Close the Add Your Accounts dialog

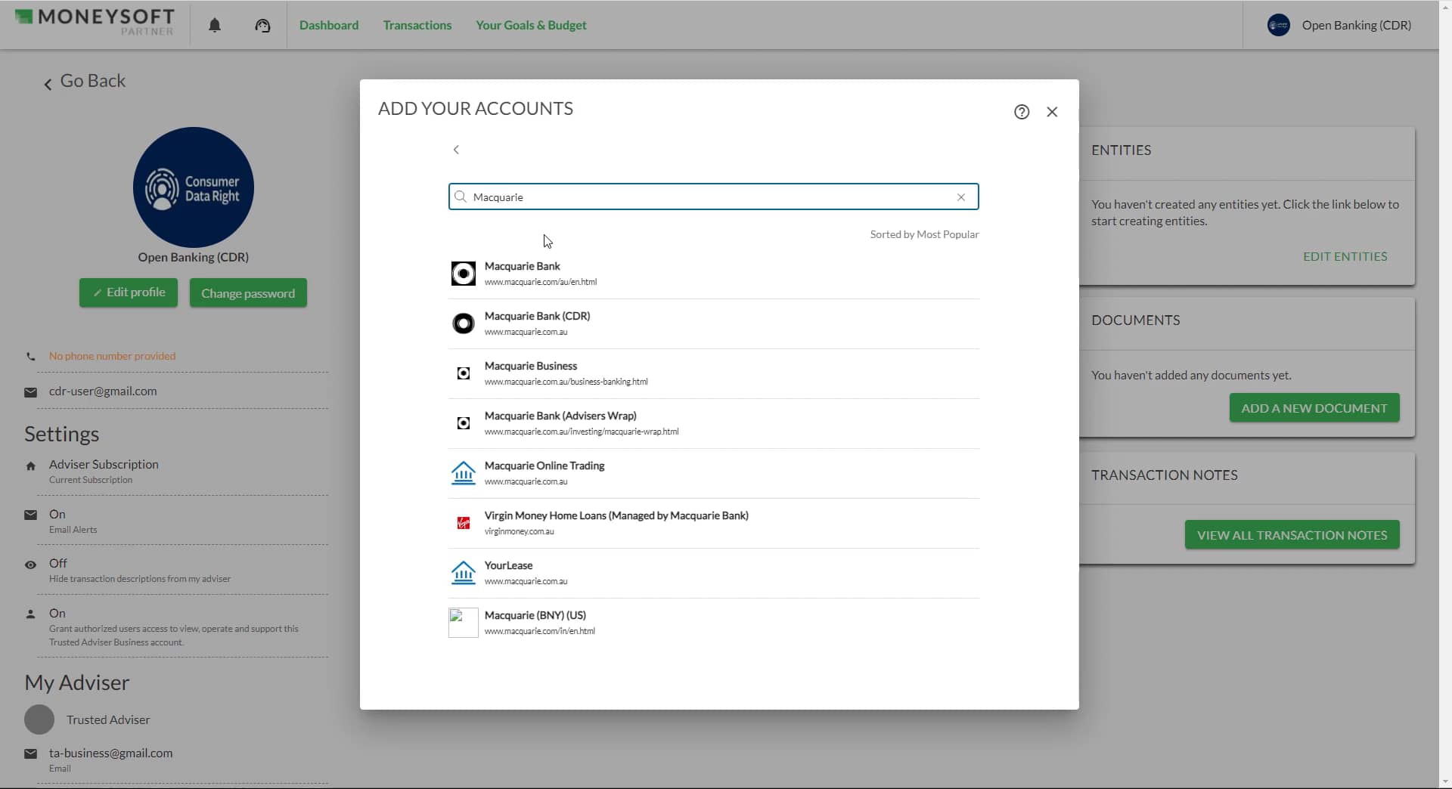(x=1052, y=112)
